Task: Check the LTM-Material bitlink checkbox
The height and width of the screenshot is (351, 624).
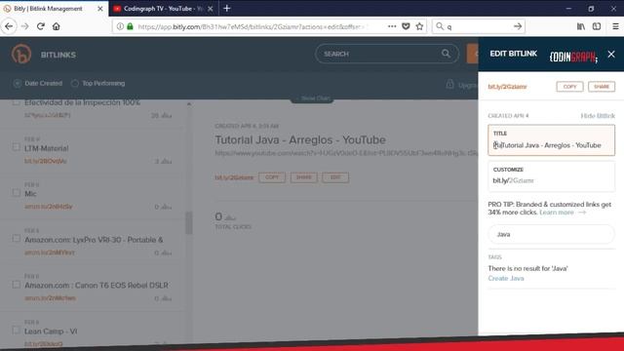Action: pos(16,147)
